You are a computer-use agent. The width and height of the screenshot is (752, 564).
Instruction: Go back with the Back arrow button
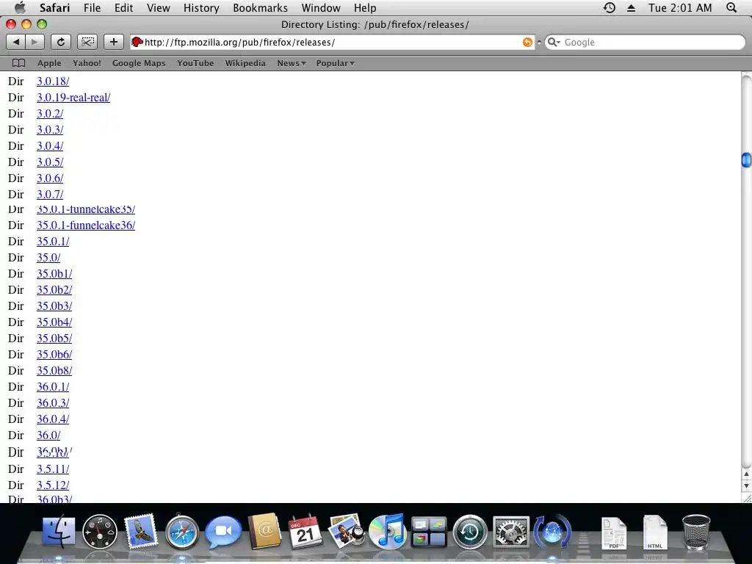(16, 42)
